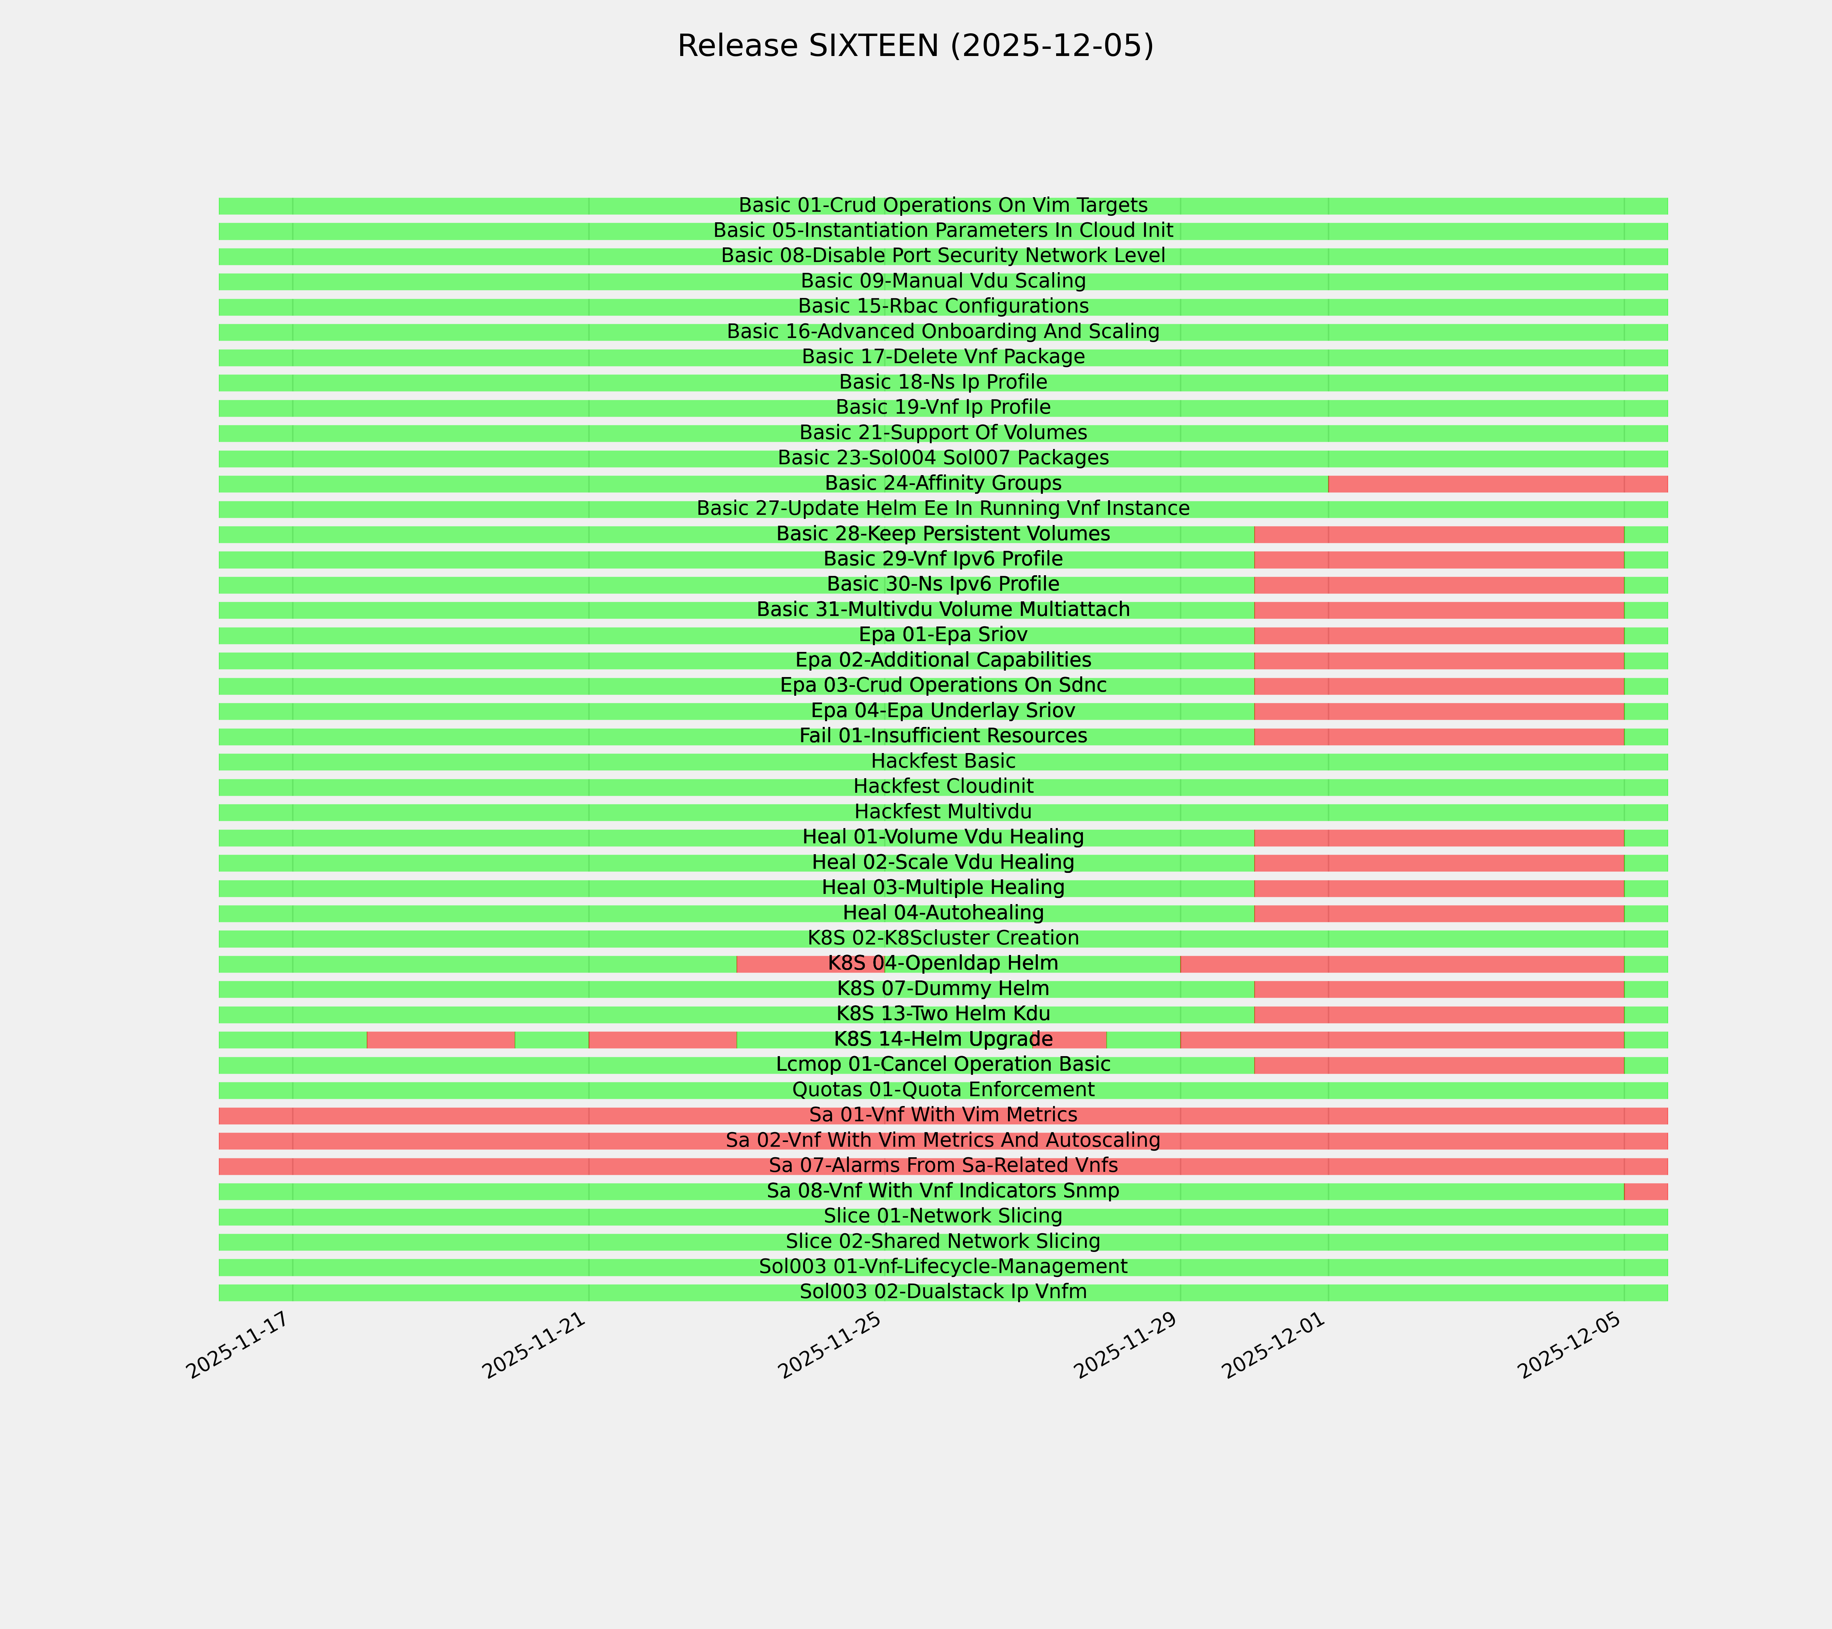Click the Sol003 02-Dualstack Ip Vnfm label
The width and height of the screenshot is (1832, 1629).
pos(943,1293)
